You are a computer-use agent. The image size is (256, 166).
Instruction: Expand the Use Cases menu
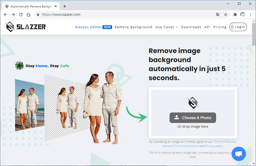[x=166, y=27]
